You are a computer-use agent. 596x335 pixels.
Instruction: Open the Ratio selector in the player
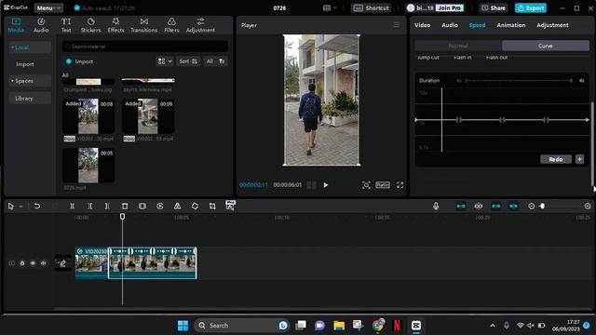click(383, 185)
